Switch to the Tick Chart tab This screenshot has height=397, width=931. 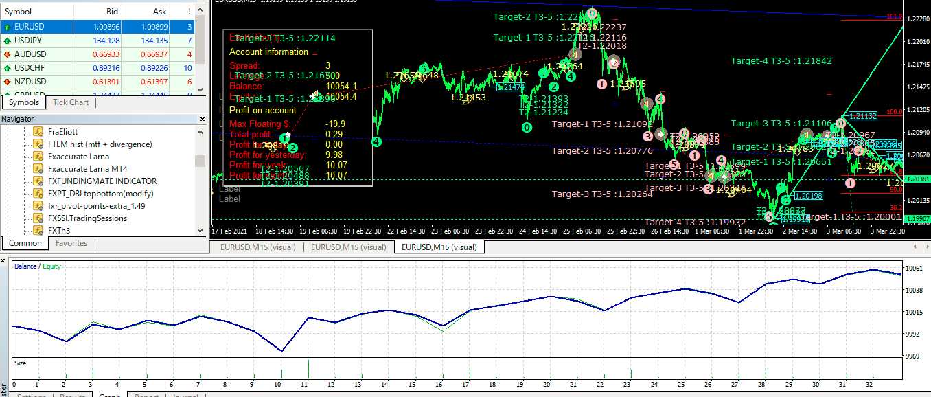click(x=71, y=102)
